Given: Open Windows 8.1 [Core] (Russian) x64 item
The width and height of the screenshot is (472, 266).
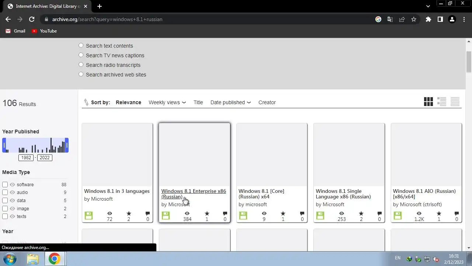Looking at the screenshot, I should [x=261, y=194].
